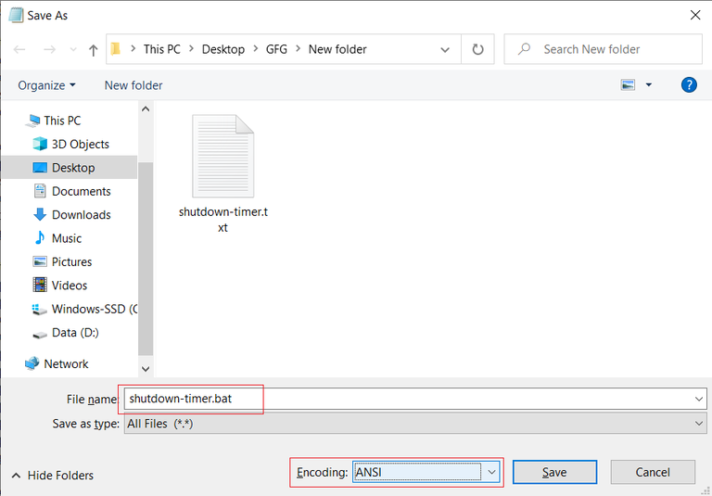This screenshot has width=712, height=496.
Task: Open the Organize menu
Action: (46, 85)
